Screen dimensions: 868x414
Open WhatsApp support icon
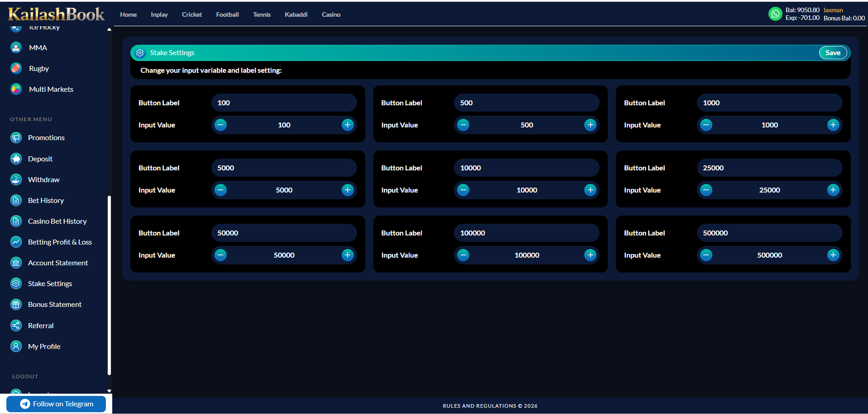[x=775, y=14]
